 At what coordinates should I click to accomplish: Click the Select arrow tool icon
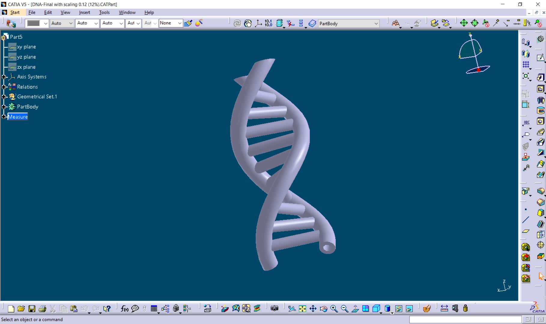541,276
